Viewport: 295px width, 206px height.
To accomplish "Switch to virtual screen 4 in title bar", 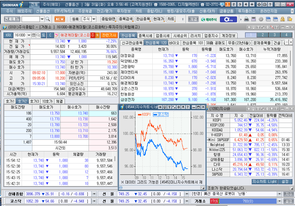I will (246, 4).
